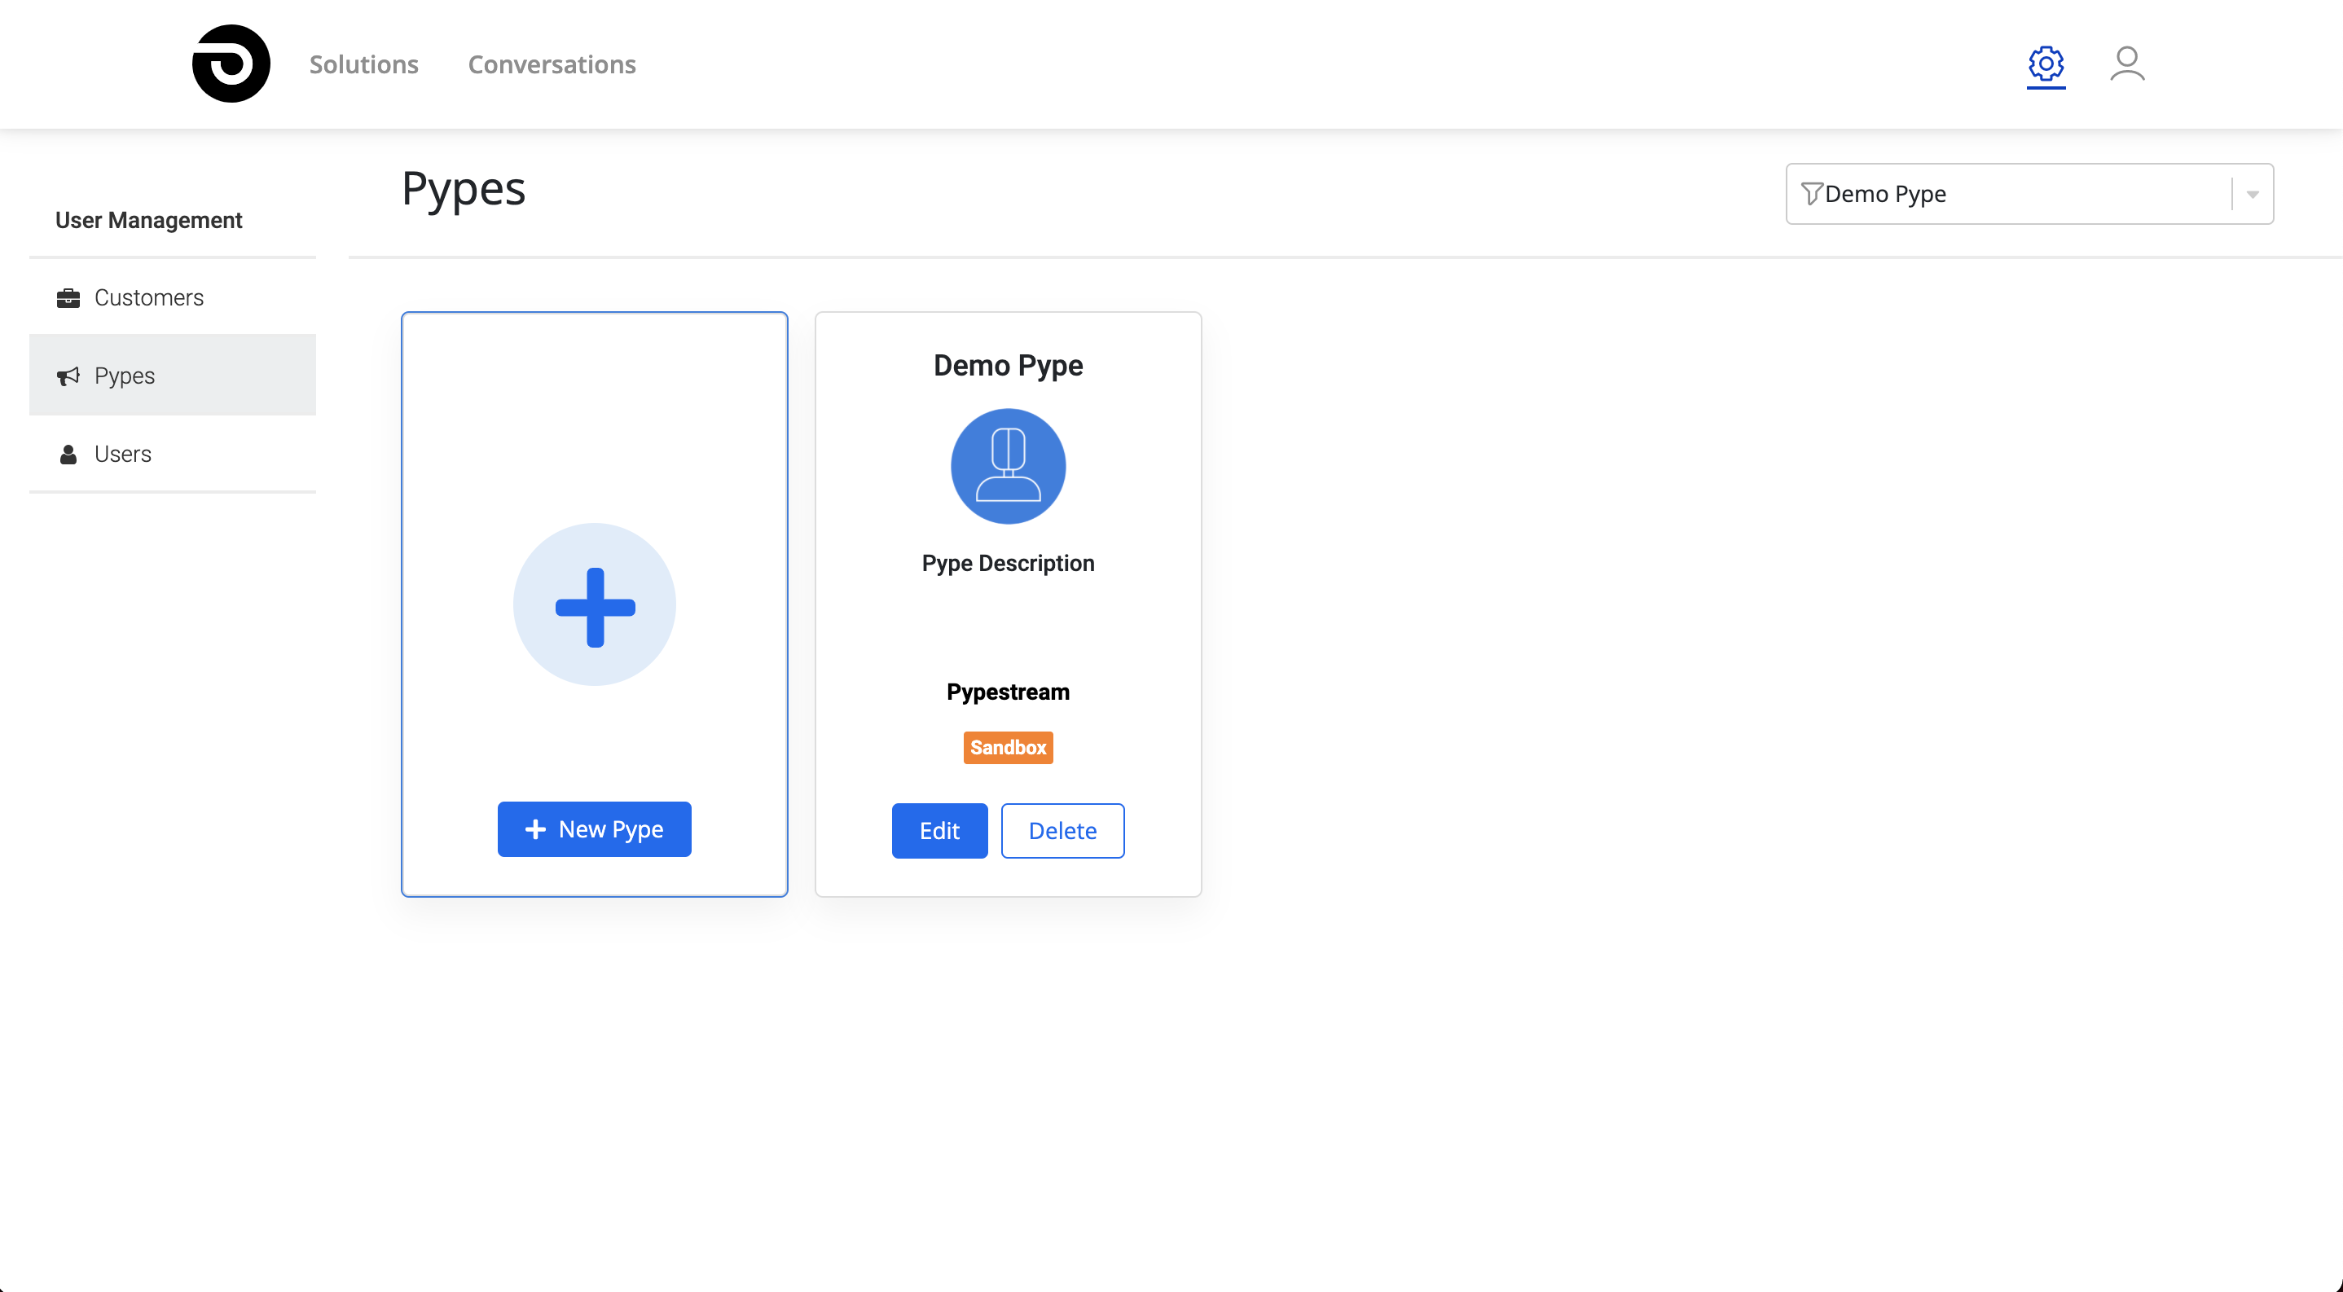The image size is (2343, 1292).
Task: Edit the Demo Pype
Action: pos(939,831)
